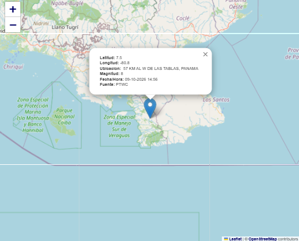Zoom out of the map
Image resolution: width=299 pixels, height=241 pixels.
coord(13,25)
